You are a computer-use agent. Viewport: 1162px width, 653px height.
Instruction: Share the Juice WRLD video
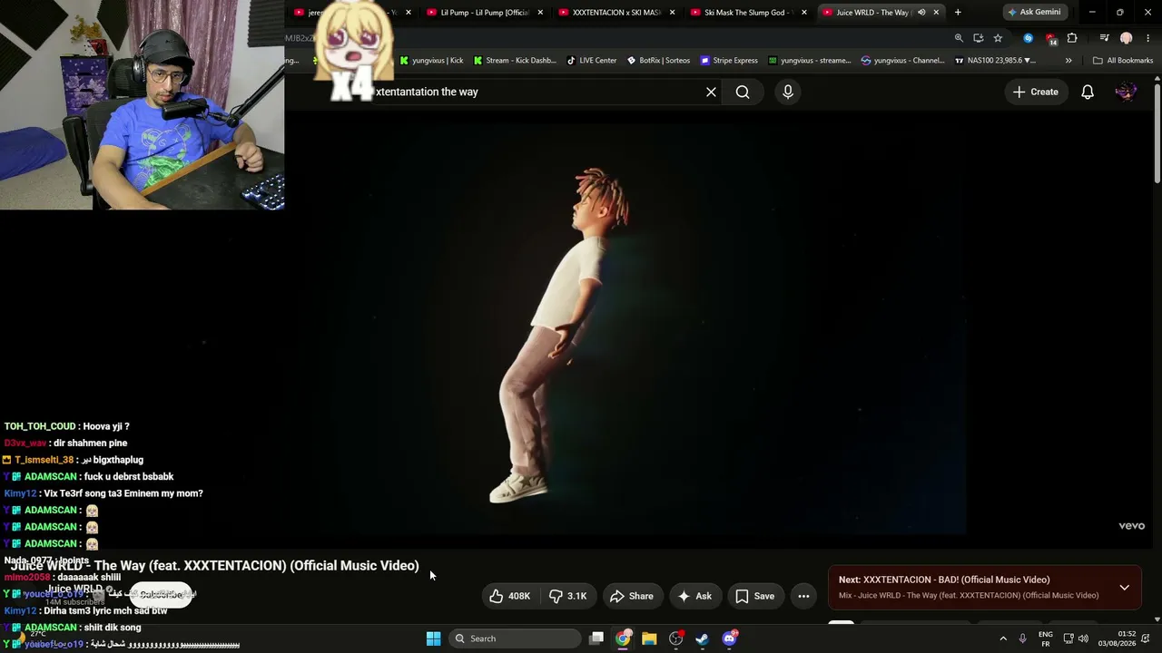[x=632, y=596]
